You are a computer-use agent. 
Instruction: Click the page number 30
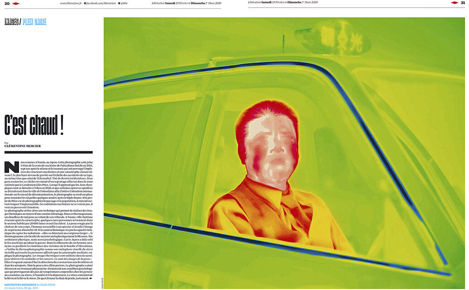[7, 3]
